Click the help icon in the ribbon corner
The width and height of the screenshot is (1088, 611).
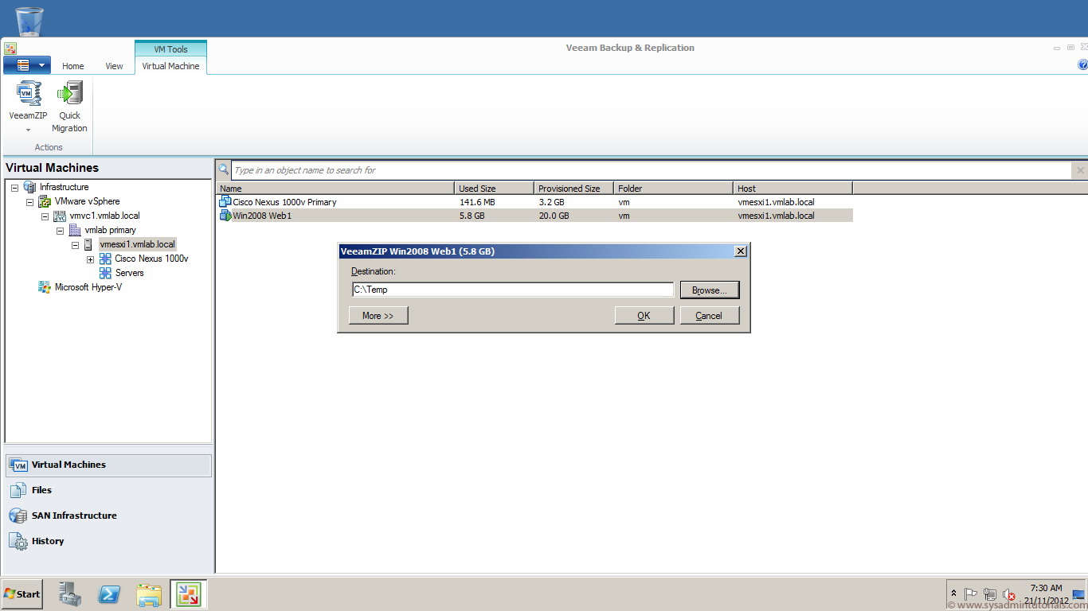point(1082,64)
